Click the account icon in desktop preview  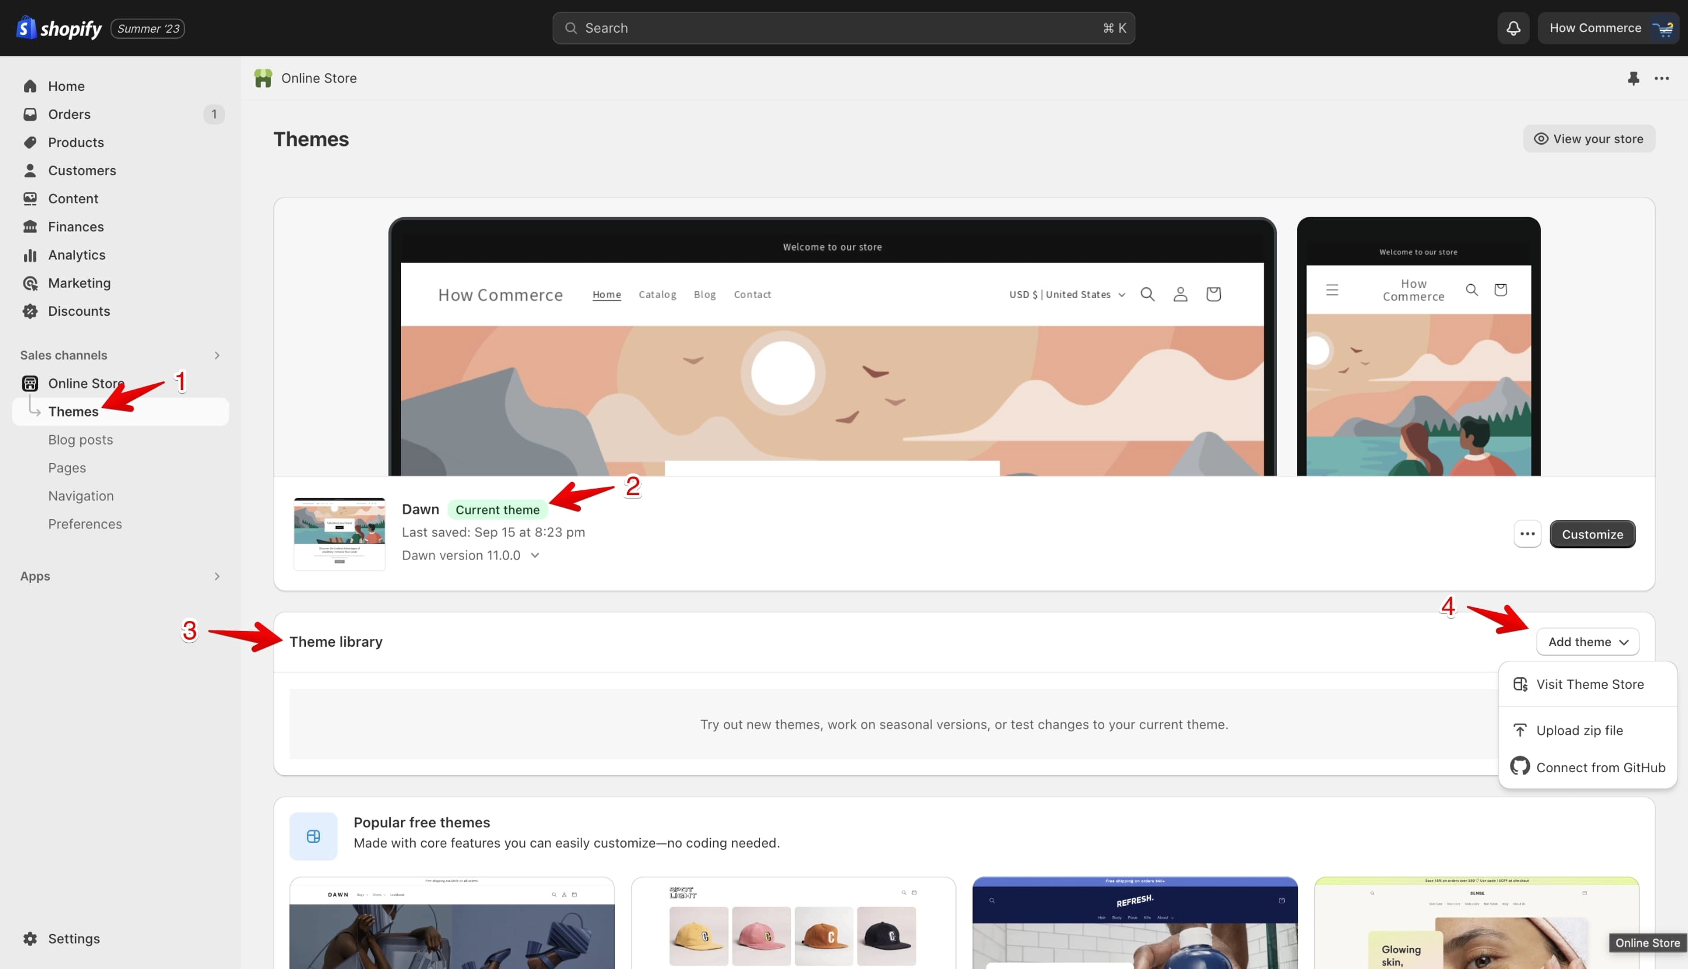pos(1179,294)
